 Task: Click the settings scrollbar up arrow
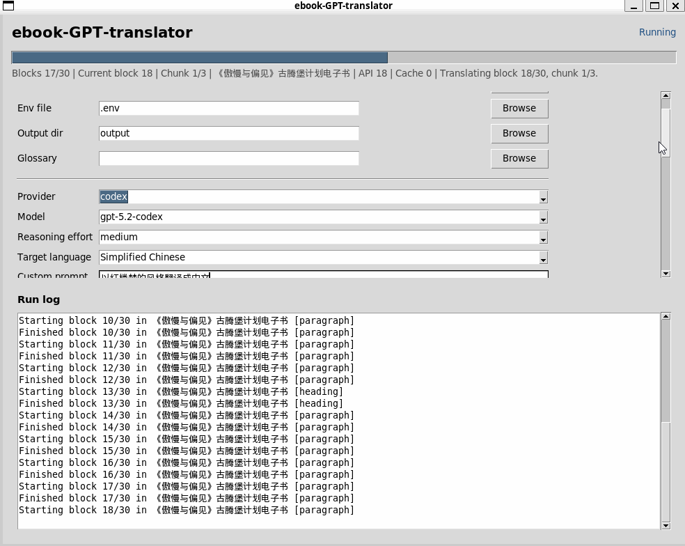pyautogui.click(x=666, y=95)
